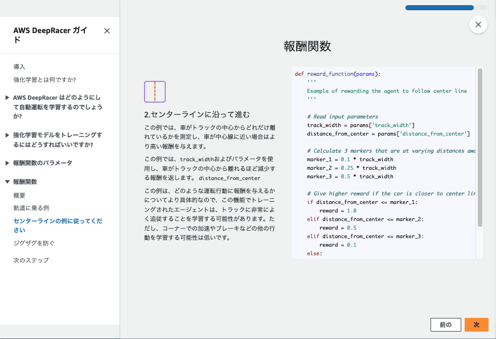The image size is (496, 339).
Task: Click the marker_2 = 0.25 * track_width line
Action: click(351, 168)
